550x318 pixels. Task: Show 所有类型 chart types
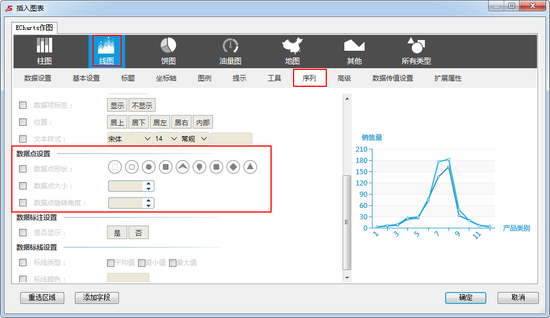[416, 51]
